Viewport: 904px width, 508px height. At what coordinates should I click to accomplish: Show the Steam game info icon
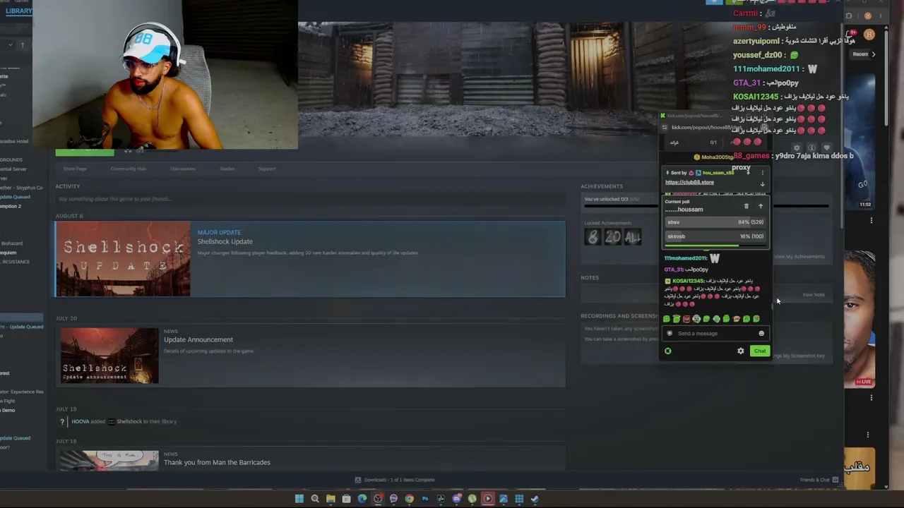[x=812, y=148]
